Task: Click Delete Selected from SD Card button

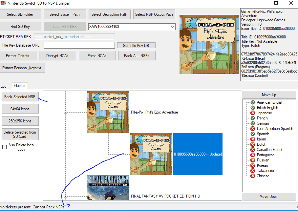Action: click(x=20, y=134)
